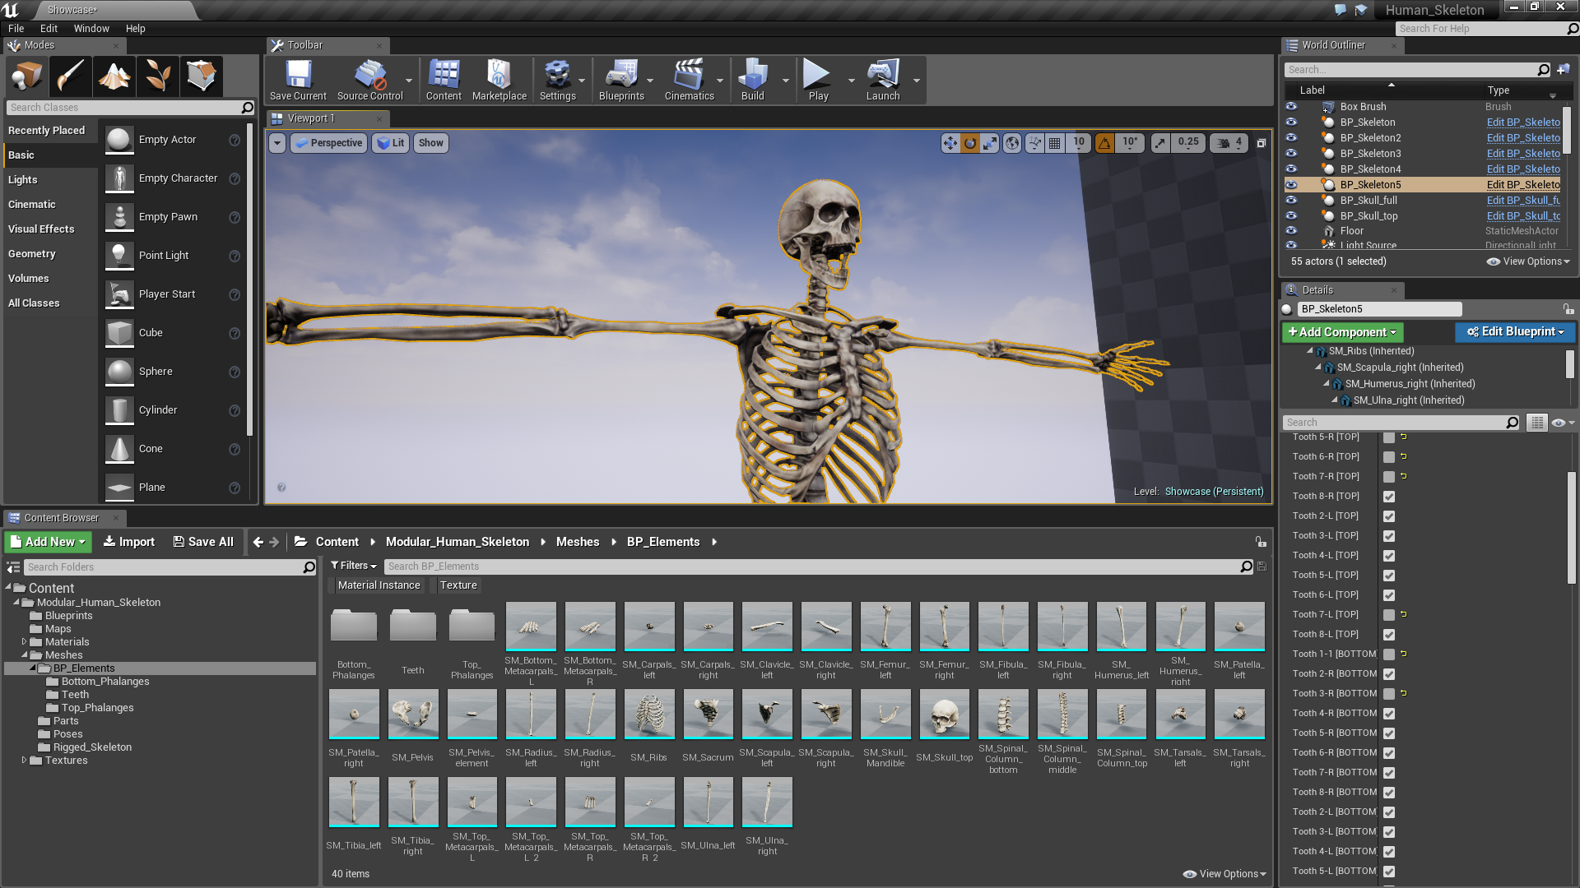Select the Foliage mode icon
The image size is (1580, 888).
[158, 76]
